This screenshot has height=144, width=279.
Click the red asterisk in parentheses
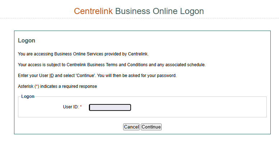tap(36, 86)
